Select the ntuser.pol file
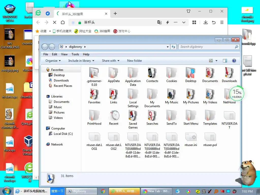This screenshot has height=195, width=260. [x=210, y=139]
